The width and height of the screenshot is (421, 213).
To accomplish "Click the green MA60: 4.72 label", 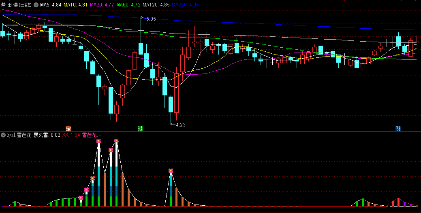I will [x=128, y=5].
